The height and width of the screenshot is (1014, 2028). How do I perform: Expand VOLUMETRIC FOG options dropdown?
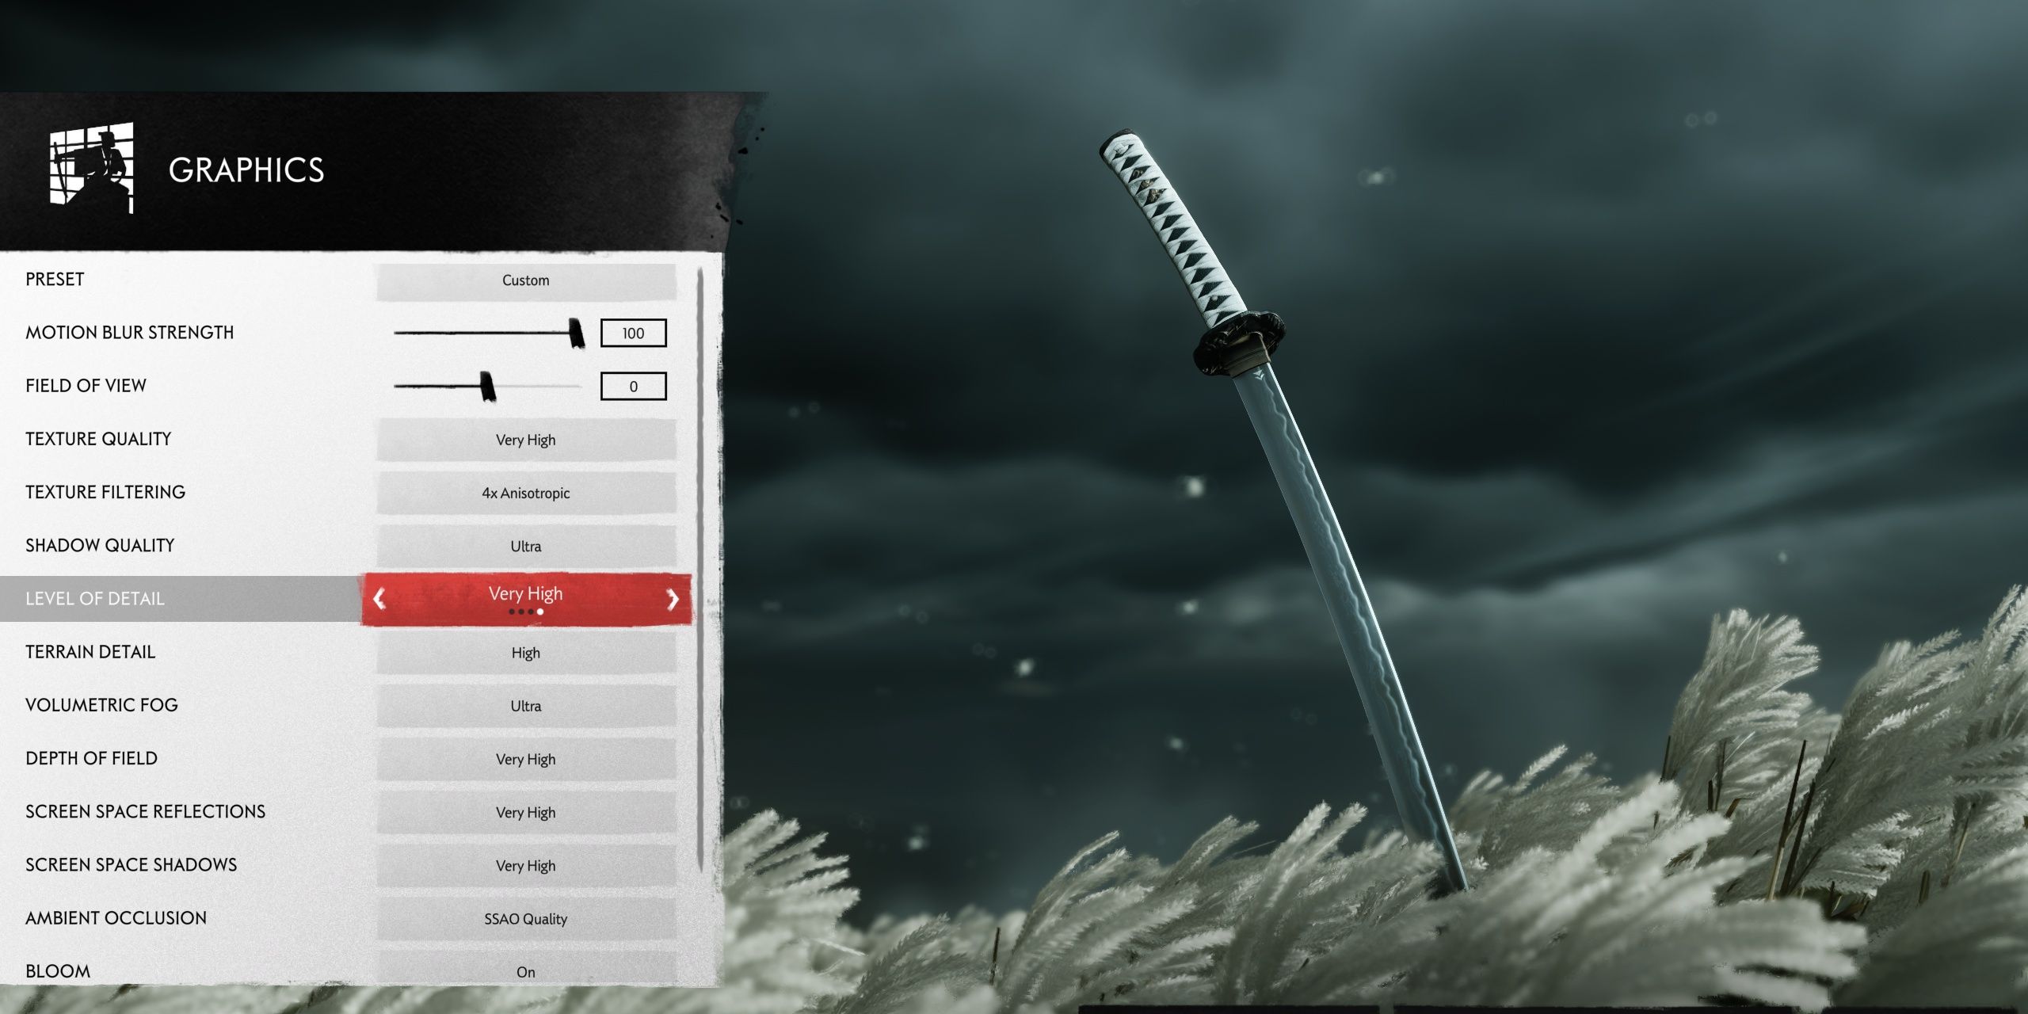[524, 705]
